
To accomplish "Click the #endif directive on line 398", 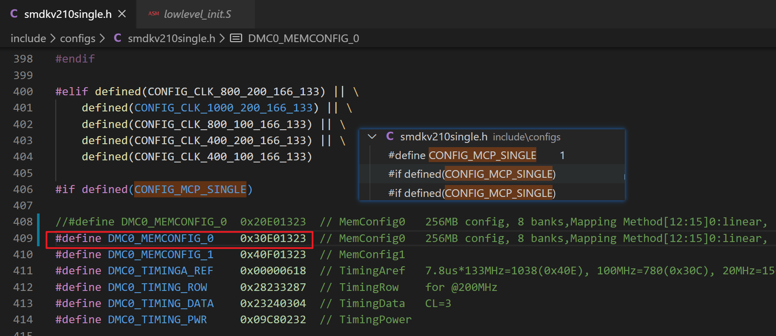I will (x=75, y=59).
